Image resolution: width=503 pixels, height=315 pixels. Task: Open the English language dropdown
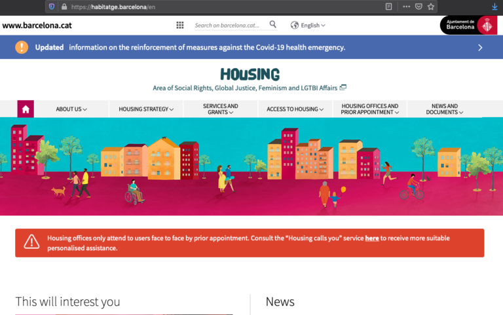coord(313,26)
